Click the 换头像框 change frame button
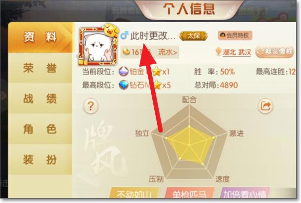The image size is (301, 203). [x=275, y=51]
